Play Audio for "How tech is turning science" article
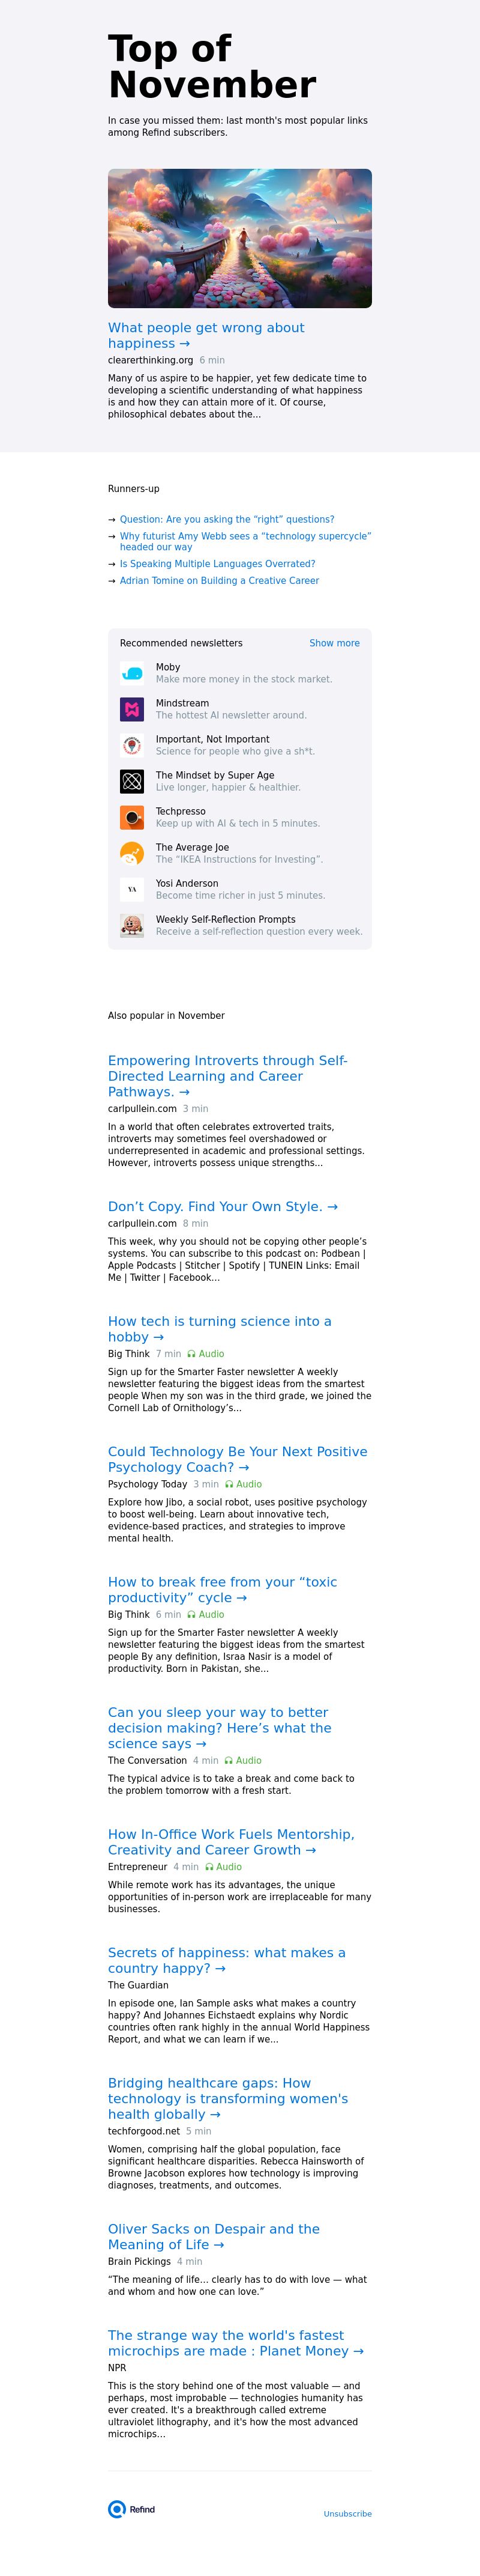480x2576 pixels. tap(206, 1354)
